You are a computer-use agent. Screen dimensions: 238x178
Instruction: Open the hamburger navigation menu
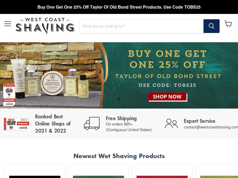[x=8, y=24]
